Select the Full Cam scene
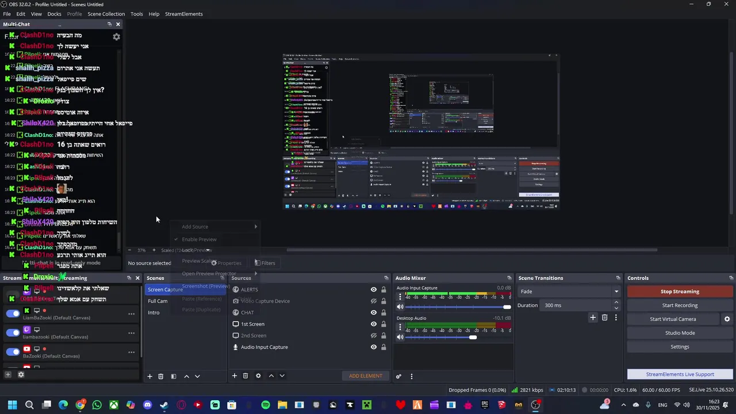 [158, 301]
